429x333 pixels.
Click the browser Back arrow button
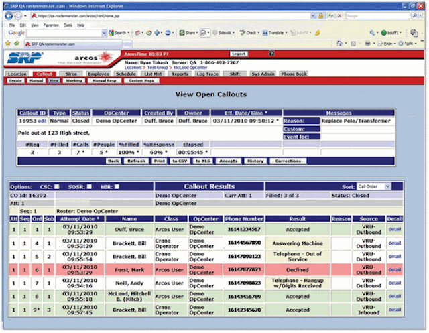[9, 16]
